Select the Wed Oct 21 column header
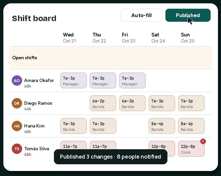 [x=69, y=38]
